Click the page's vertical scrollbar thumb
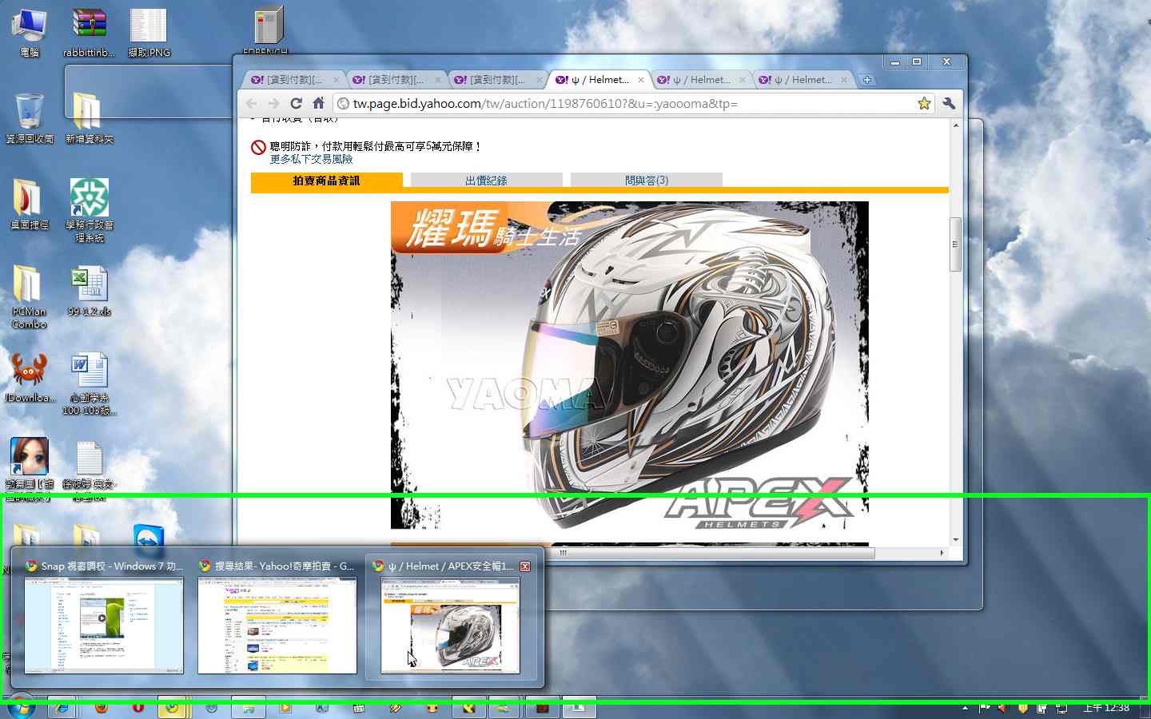 (x=955, y=244)
